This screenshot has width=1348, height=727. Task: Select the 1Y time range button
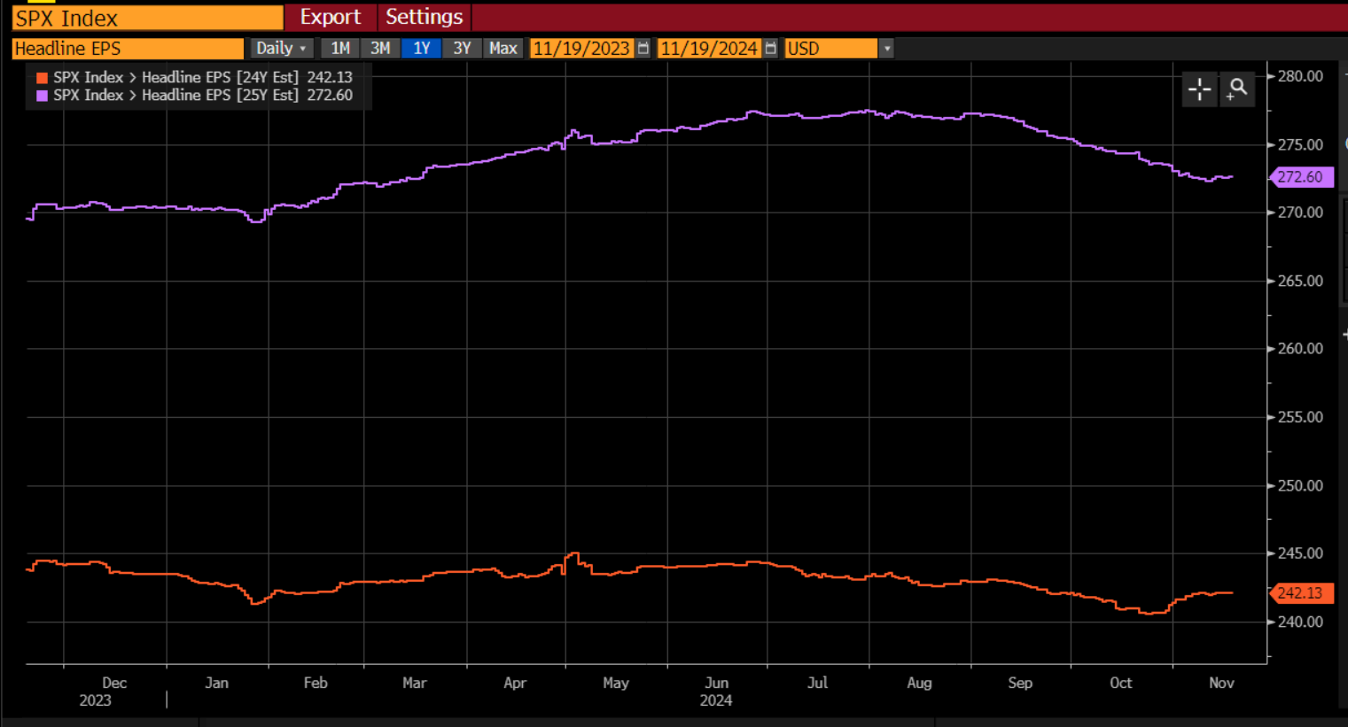point(421,49)
